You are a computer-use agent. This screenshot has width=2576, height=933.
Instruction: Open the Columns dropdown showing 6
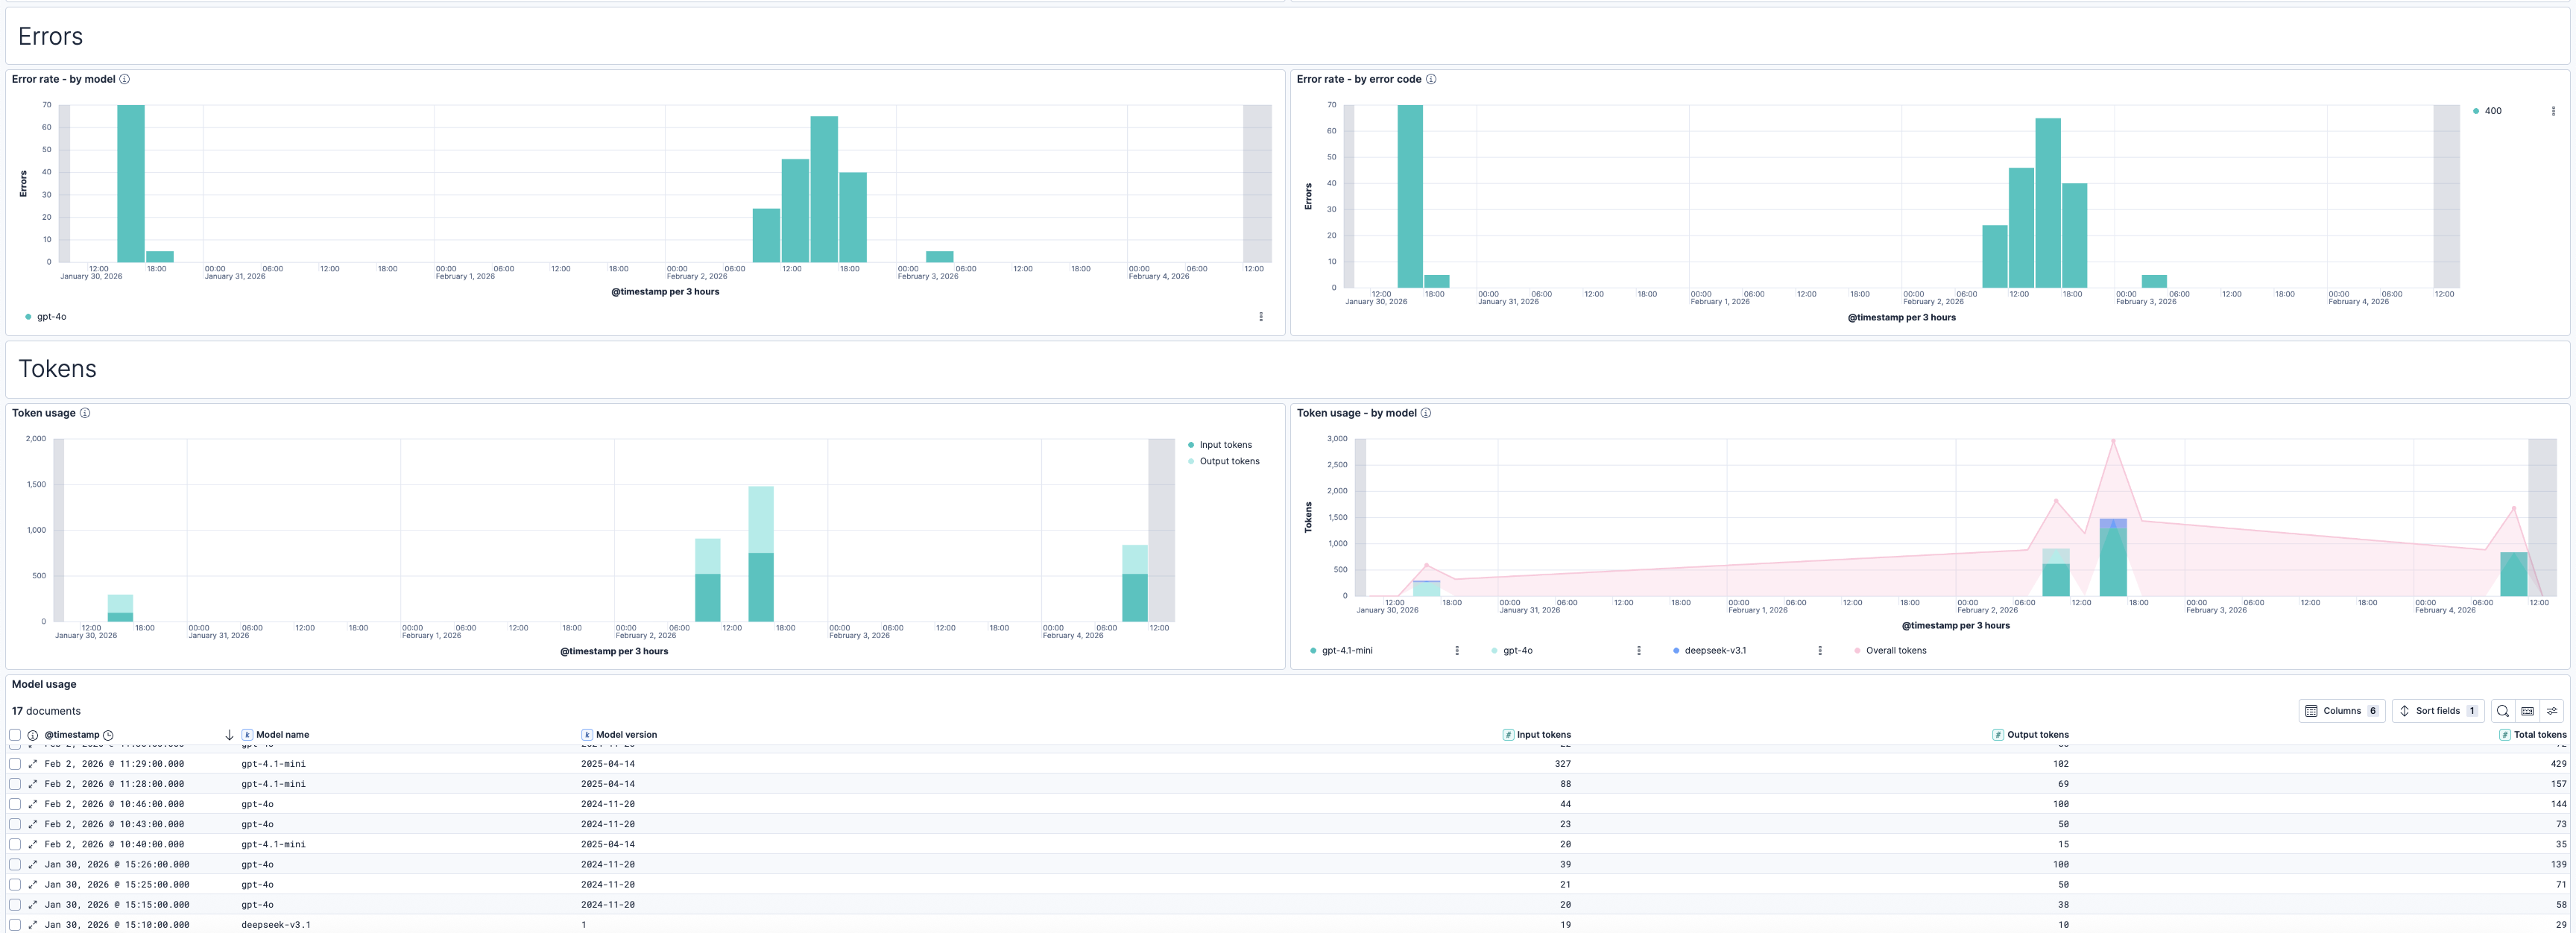[x=2342, y=711]
